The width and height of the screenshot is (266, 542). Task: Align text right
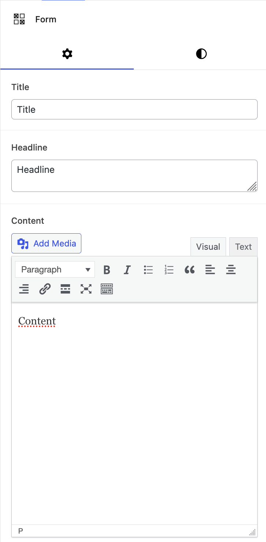(x=24, y=289)
